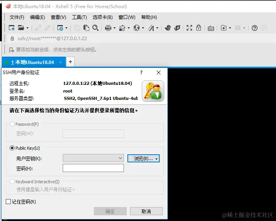This screenshot has width=276, height=221.
Task: Click the session Properties gear icon
Action: 60,28
